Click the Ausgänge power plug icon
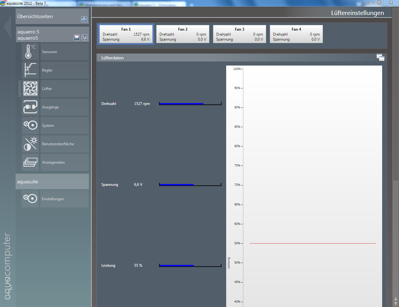 pos(30,107)
